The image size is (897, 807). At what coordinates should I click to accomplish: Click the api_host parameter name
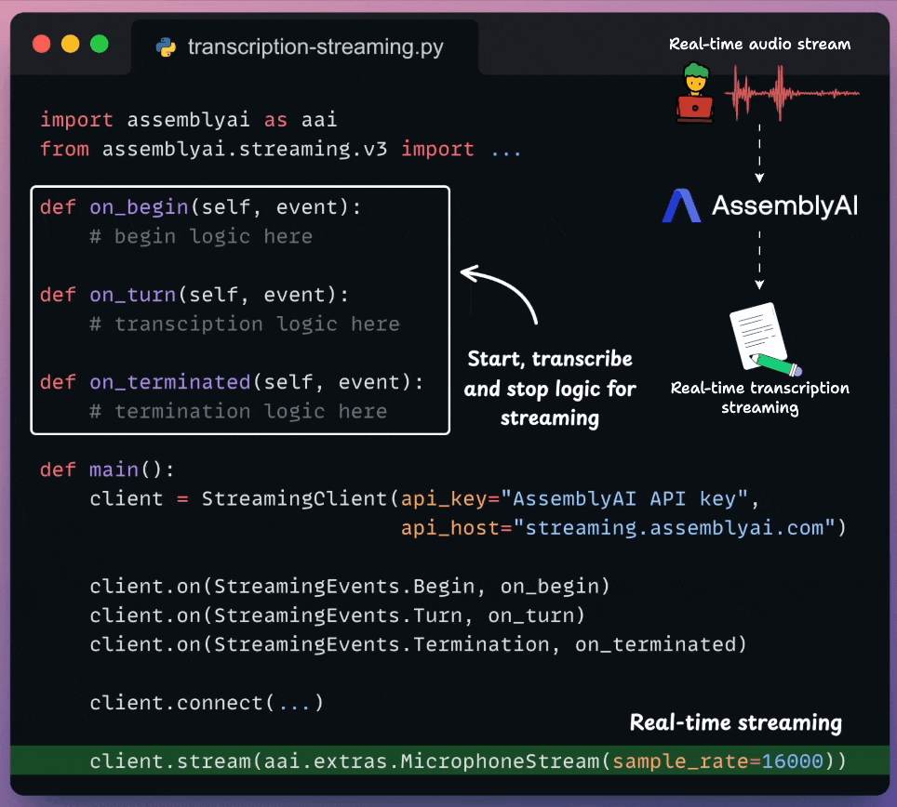449,527
